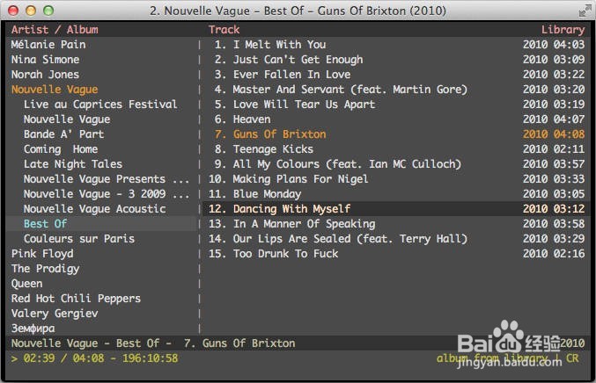This screenshot has width=596, height=383.
Task: Click the CR indicator in status bar
Action: click(x=572, y=358)
